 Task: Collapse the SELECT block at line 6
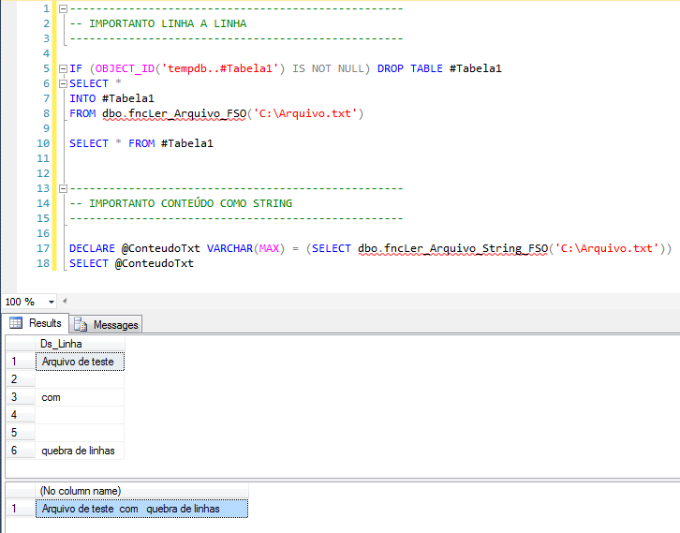pyautogui.click(x=64, y=83)
